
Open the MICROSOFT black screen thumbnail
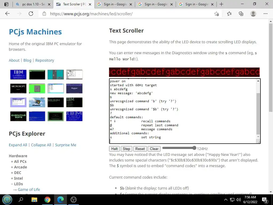[18, 88]
